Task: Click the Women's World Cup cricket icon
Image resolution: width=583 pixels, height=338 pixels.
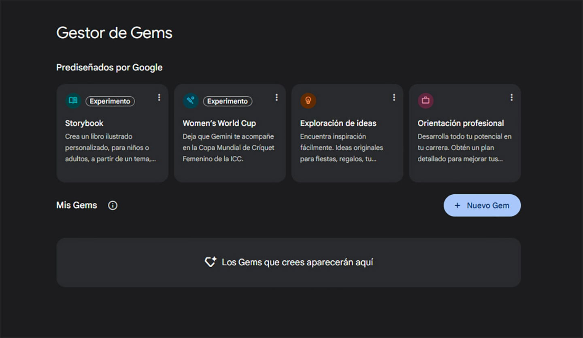Action: tap(190, 101)
